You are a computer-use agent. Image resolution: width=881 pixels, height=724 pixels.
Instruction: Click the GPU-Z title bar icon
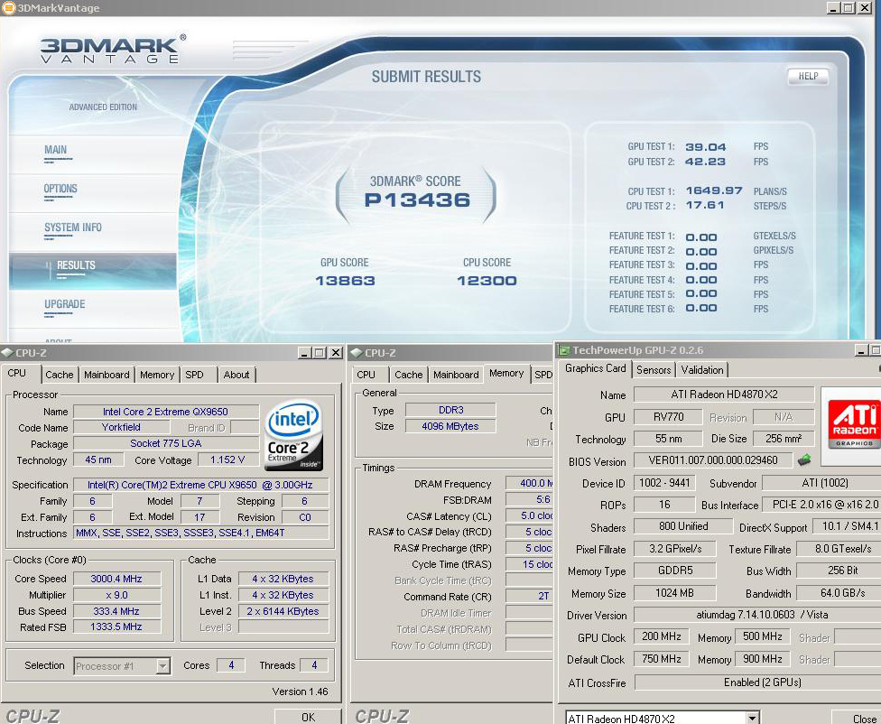click(564, 350)
